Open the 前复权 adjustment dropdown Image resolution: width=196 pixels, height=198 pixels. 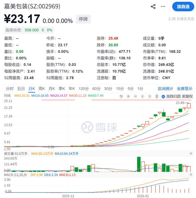pyautogui.click(x=187, y=96)
